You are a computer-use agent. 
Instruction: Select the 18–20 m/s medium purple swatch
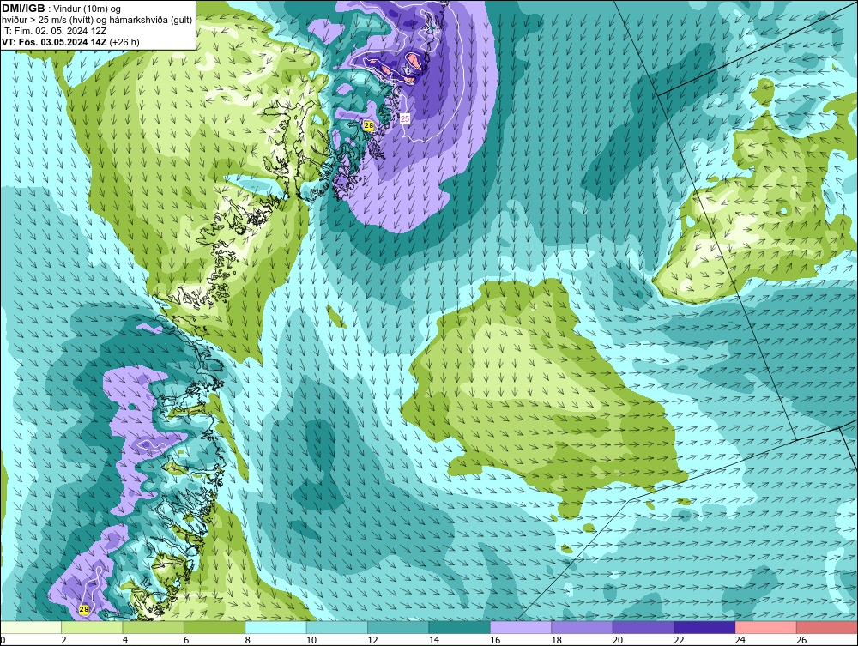tap(583, 627)
